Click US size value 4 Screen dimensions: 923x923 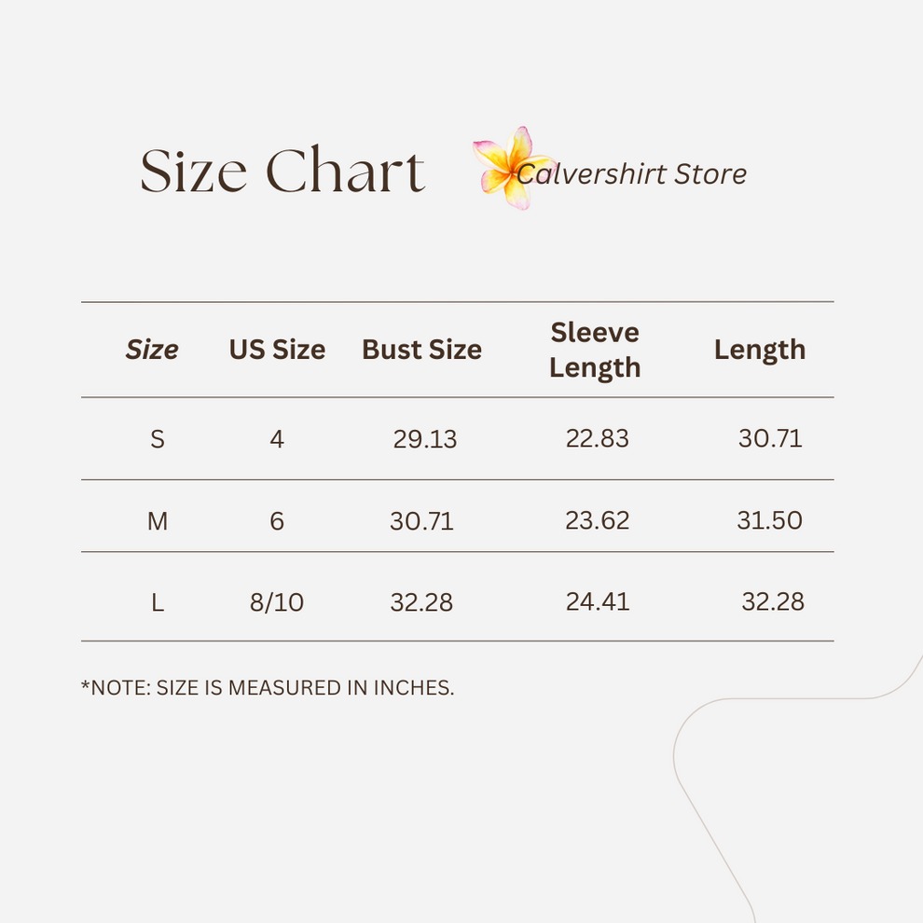[277, 438]
